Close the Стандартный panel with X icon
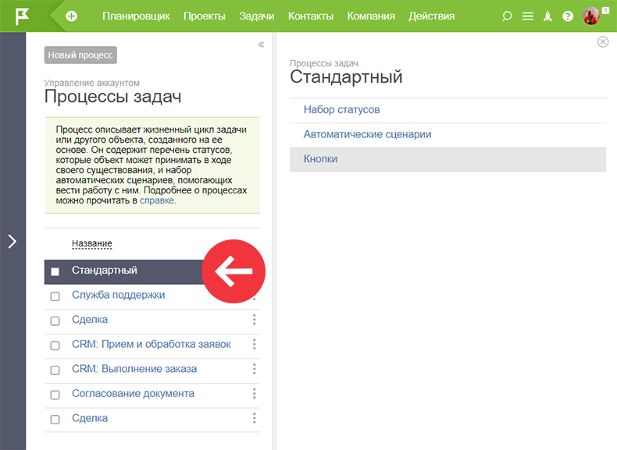Viewport: 617px width, 450px height. point(603,41)
